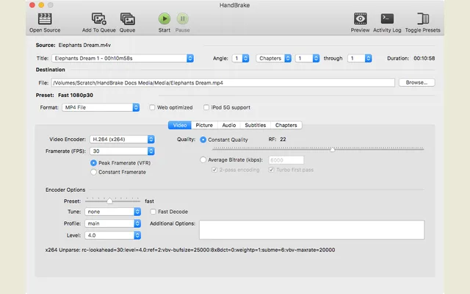Viewport: 470px width, 294px height.
Task: Select Average Bitrate (kbps) radio button
Action: [x=203, y=160]
